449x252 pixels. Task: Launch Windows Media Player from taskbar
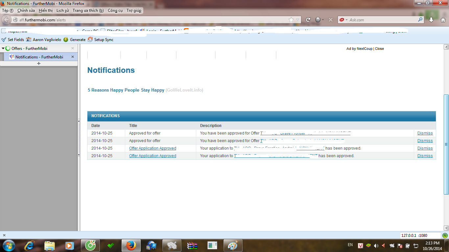[x=69, y=245]
